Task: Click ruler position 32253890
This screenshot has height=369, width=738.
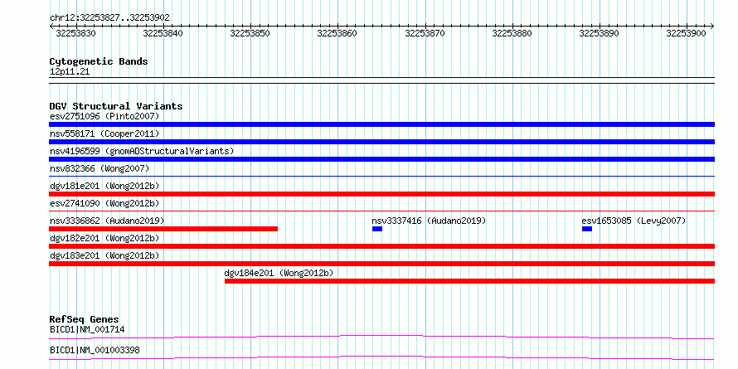Action: coord(600,33)
